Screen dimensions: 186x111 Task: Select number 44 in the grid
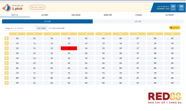pos(86,58)
